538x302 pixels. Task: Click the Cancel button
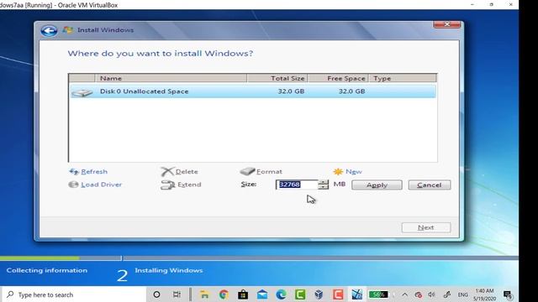click(430, 185)
